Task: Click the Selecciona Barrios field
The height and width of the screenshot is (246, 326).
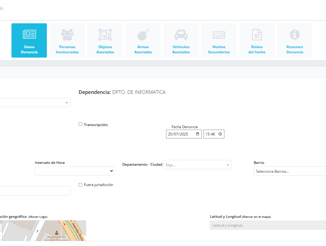Action: pyautogui.click(x=289, y=171)
